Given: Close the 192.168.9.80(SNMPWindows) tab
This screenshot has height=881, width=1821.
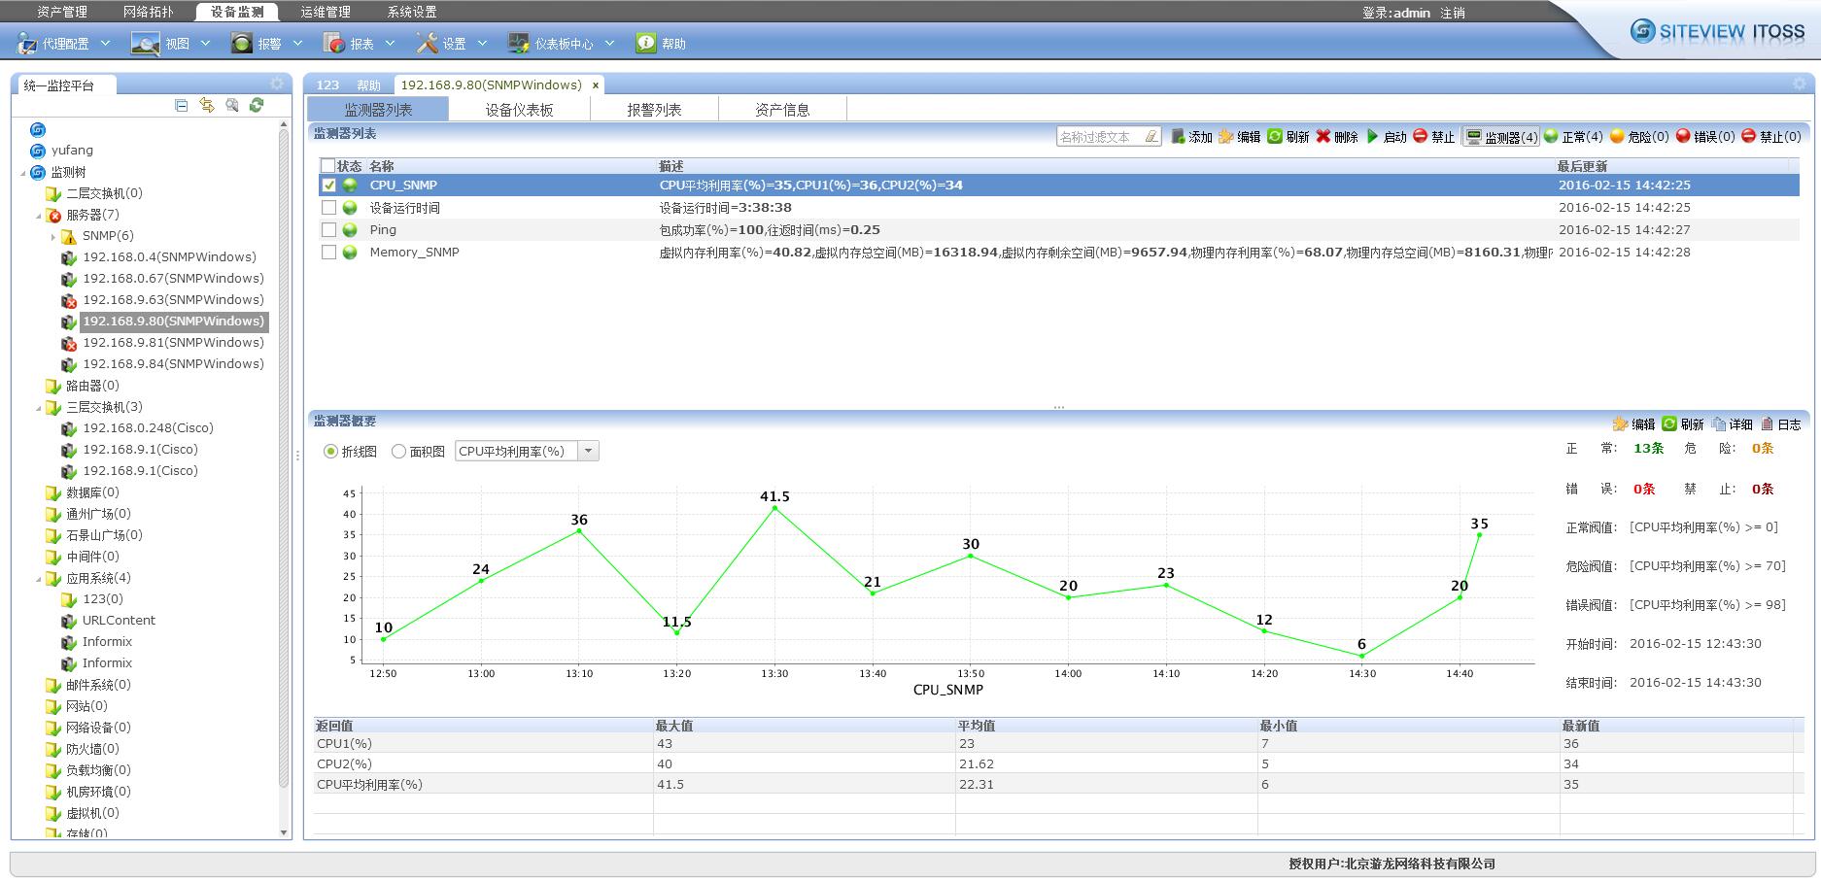Looking at the screenshot, I should pos(596,85).
